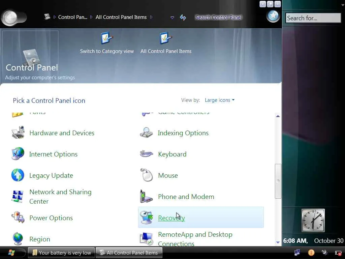Open the Legacy Update link
Viewport: 345px width, 259px height.
(x=51, y=175)
